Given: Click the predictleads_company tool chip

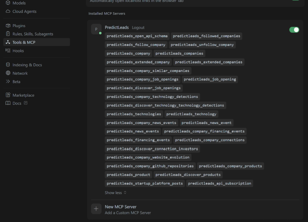Looking at the screenshot, I should coord(128,53).
